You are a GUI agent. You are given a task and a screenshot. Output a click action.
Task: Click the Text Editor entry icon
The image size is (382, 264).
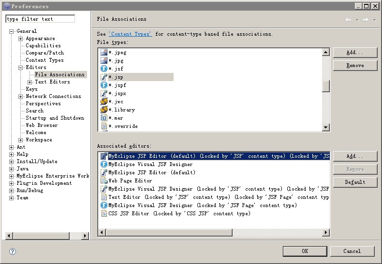pos(104,197)
